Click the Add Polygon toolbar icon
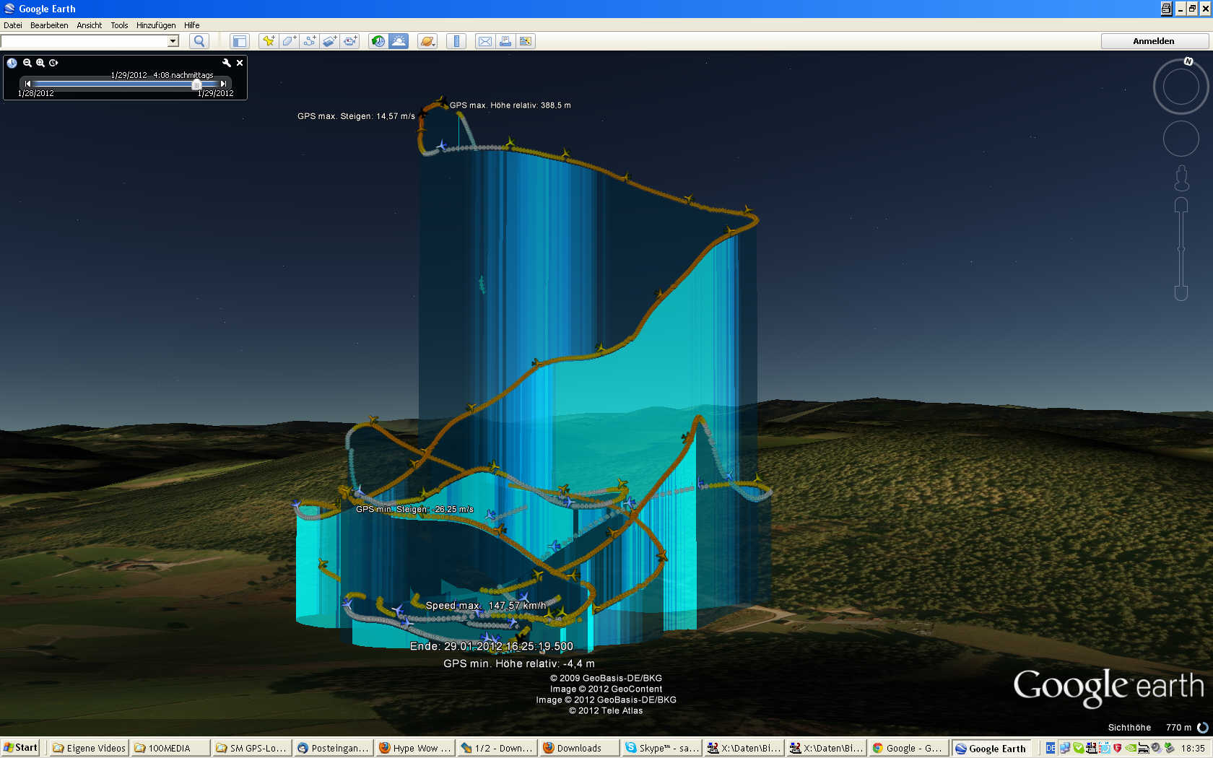 pos(289,41)
